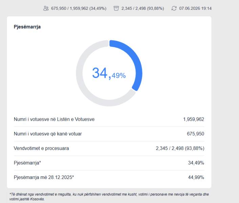Click the Pjesëmarrja më 28.12.2025* row
The height and width of the screenshot is (203, 239).
[x=109, y=177]
